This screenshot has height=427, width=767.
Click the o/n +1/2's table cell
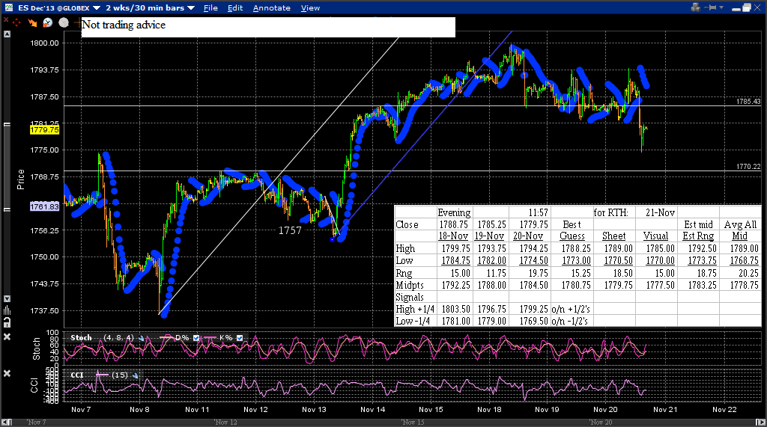tap(571, 310)
